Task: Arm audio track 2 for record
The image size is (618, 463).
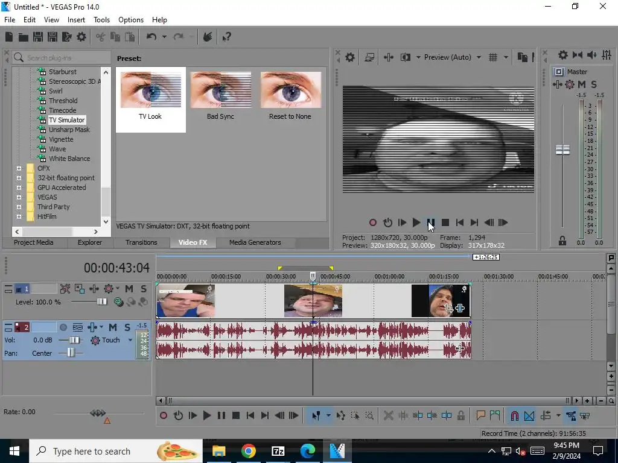Action: pyautogui.click(x=63, y=327)
